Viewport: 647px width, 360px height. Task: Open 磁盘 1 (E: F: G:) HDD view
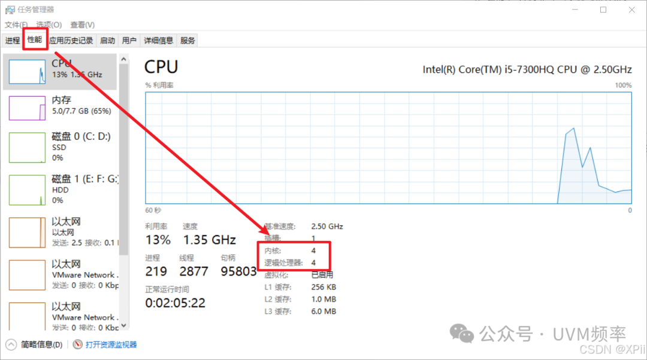(x=60, y=189)
